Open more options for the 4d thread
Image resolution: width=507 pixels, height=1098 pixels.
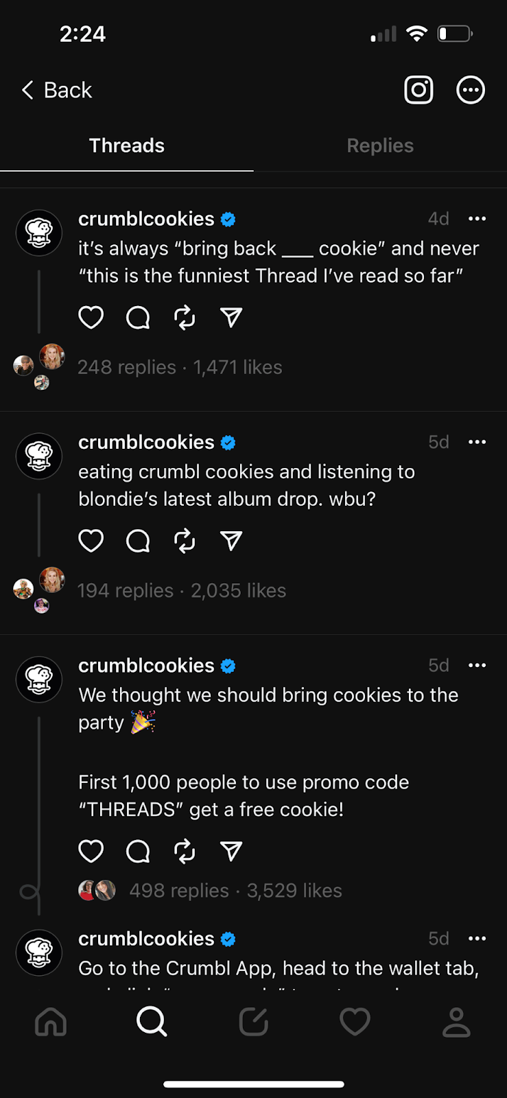[x=477, y=219]
